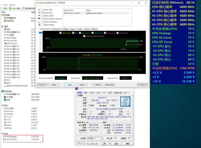Click the BIOS update green arrow icon

[10, 8]
